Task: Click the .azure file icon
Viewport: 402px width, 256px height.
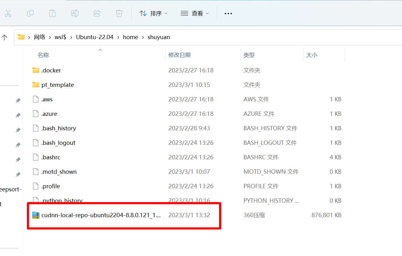Action: click(x=36, y=114)
